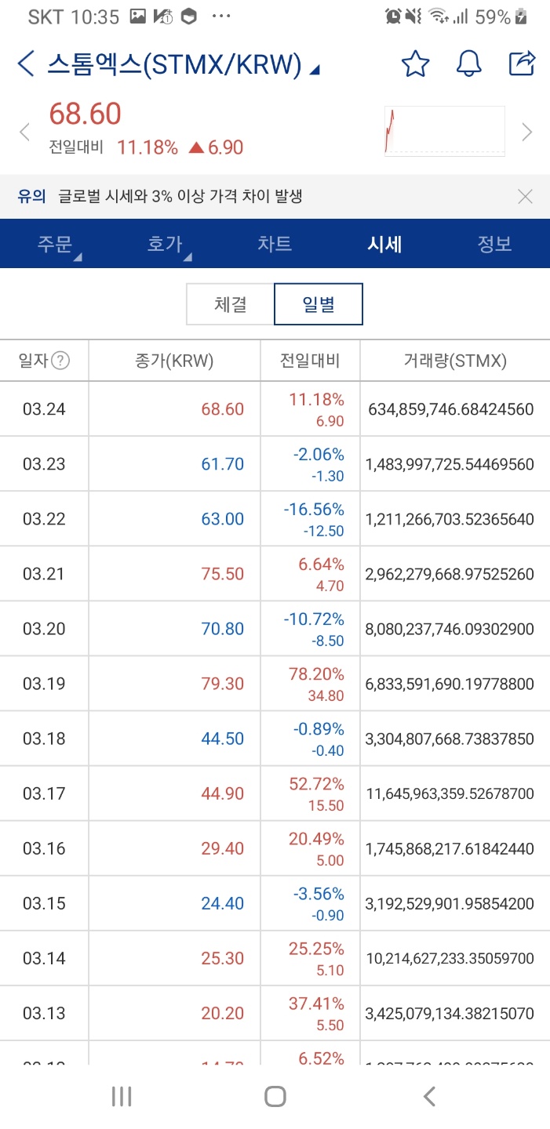This screenshot has height=1129, width=550.
Task: Tap the 78.20% change for 03.19
Action: (x=317, y=673)
